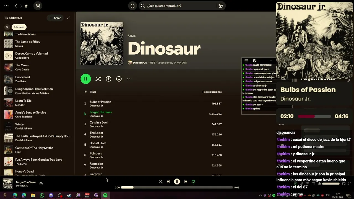
Task: Open Steam from the taskbar
Action: (x=69, y=195)
